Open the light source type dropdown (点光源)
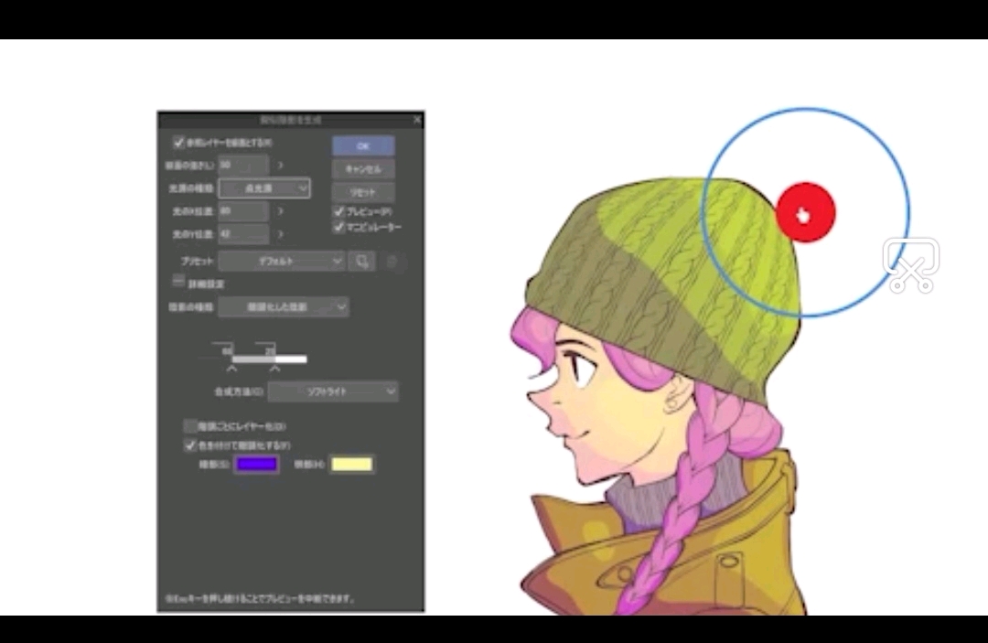 tap(264, 188)
